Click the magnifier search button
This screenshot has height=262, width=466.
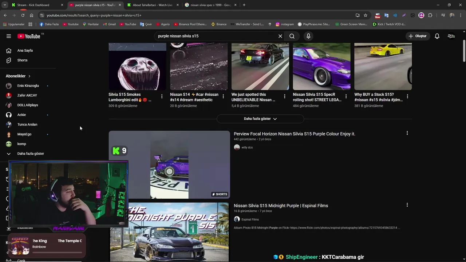click(292, 36)
